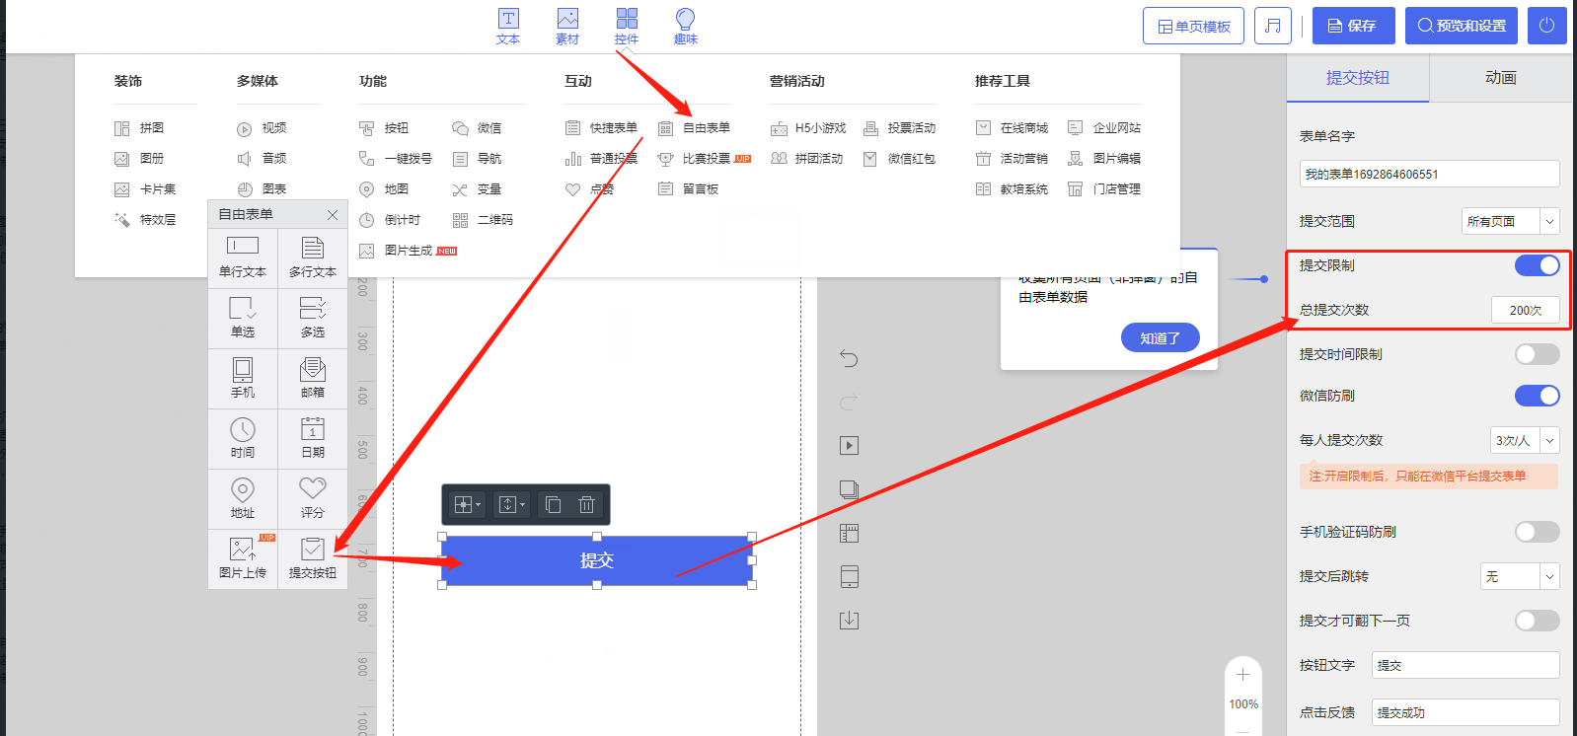Select 比赛投票 from the 互动 menu

[704, 159]
